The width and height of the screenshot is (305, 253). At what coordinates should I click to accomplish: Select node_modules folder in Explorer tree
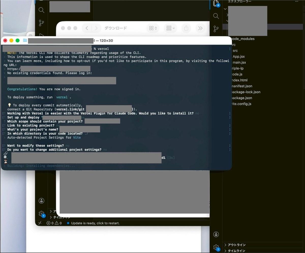pos(242,39)
